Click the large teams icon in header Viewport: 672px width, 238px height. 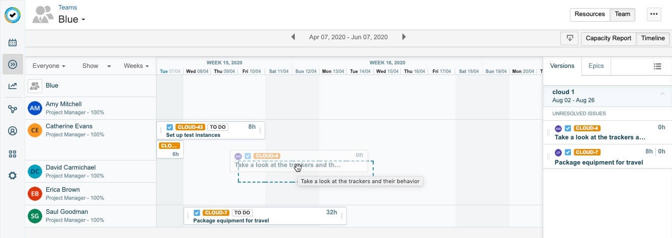[x=43, y=15]
